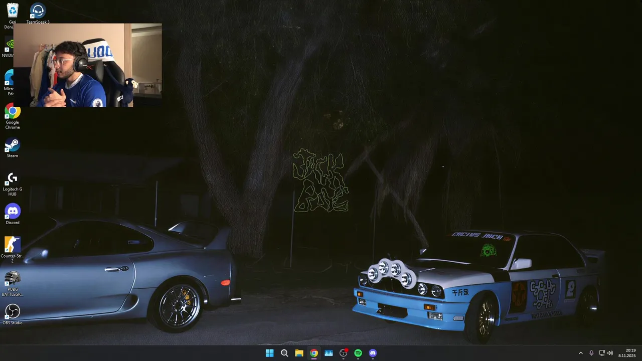The image size is (642, 361).
Task: Switch to Discord in the taskbar
Action: click(x=373, y=353)
